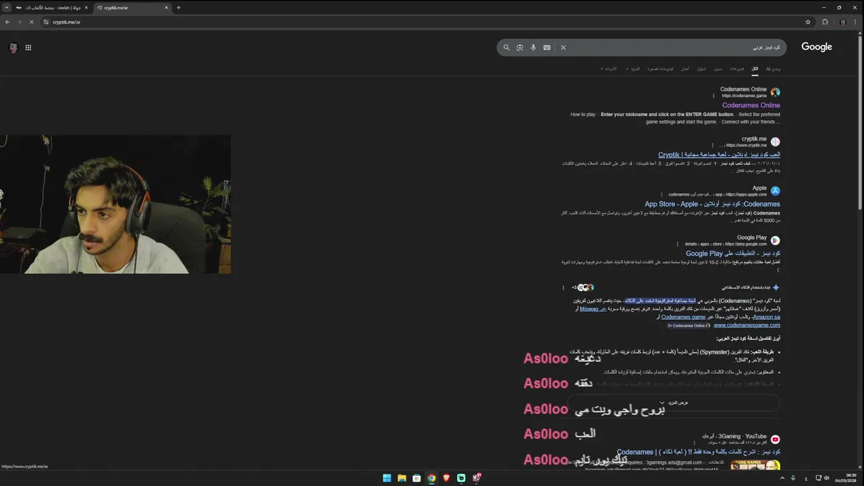Open site information icon in address bar
The height and width of the screenshot is (486, 864).
click(x=46, y=22)
